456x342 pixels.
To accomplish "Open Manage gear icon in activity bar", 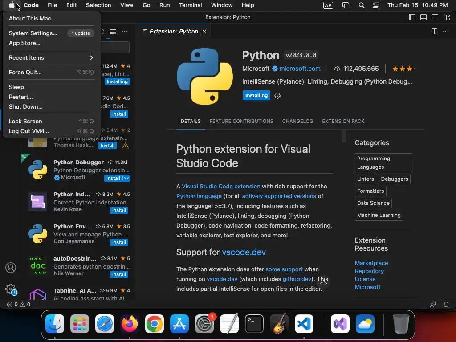I will pos(11,289).
